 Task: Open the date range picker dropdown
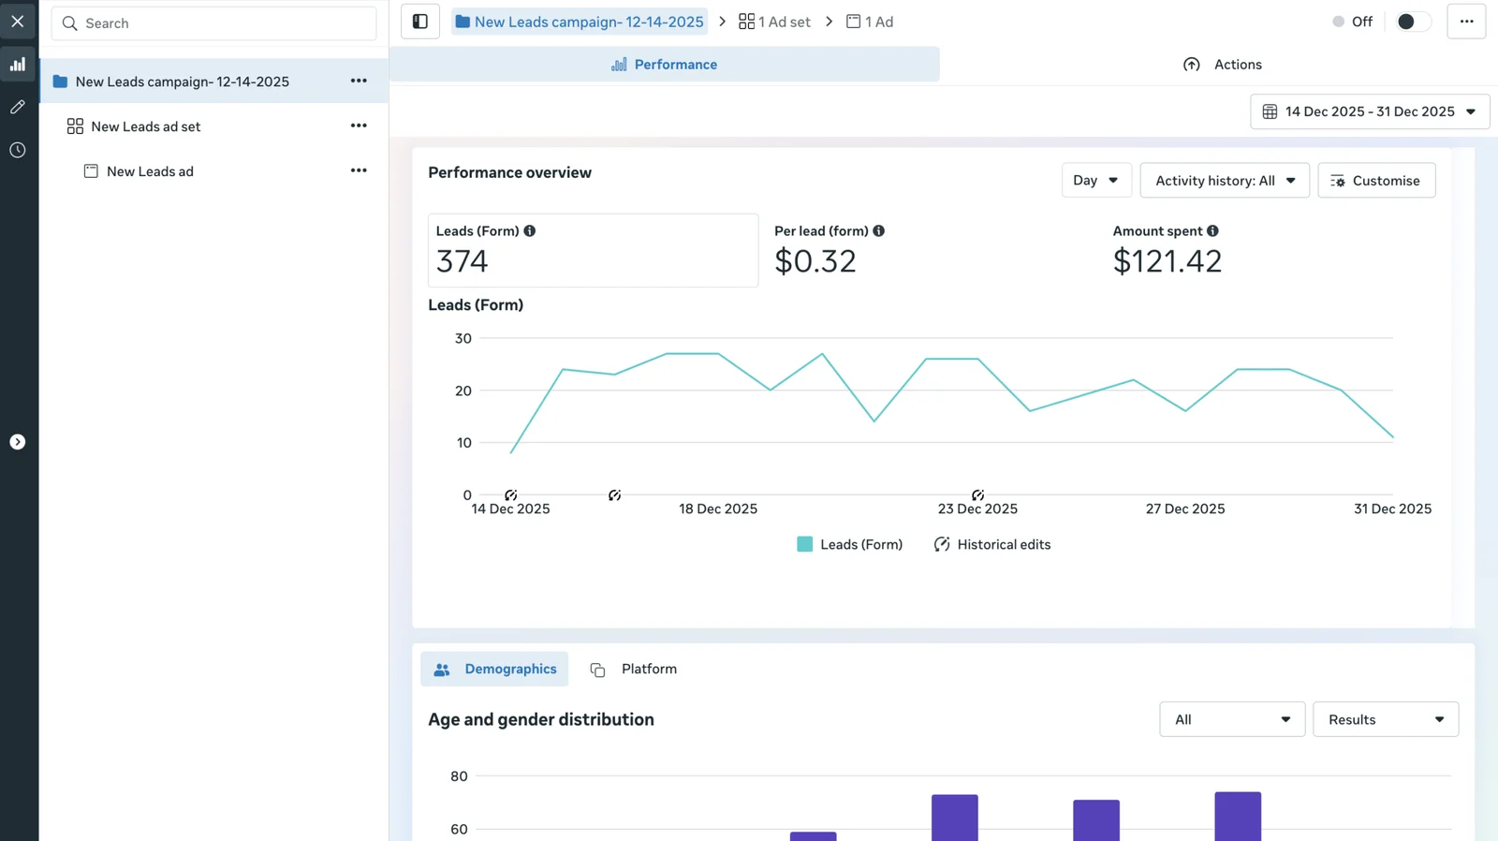(x=1369, y=111)
